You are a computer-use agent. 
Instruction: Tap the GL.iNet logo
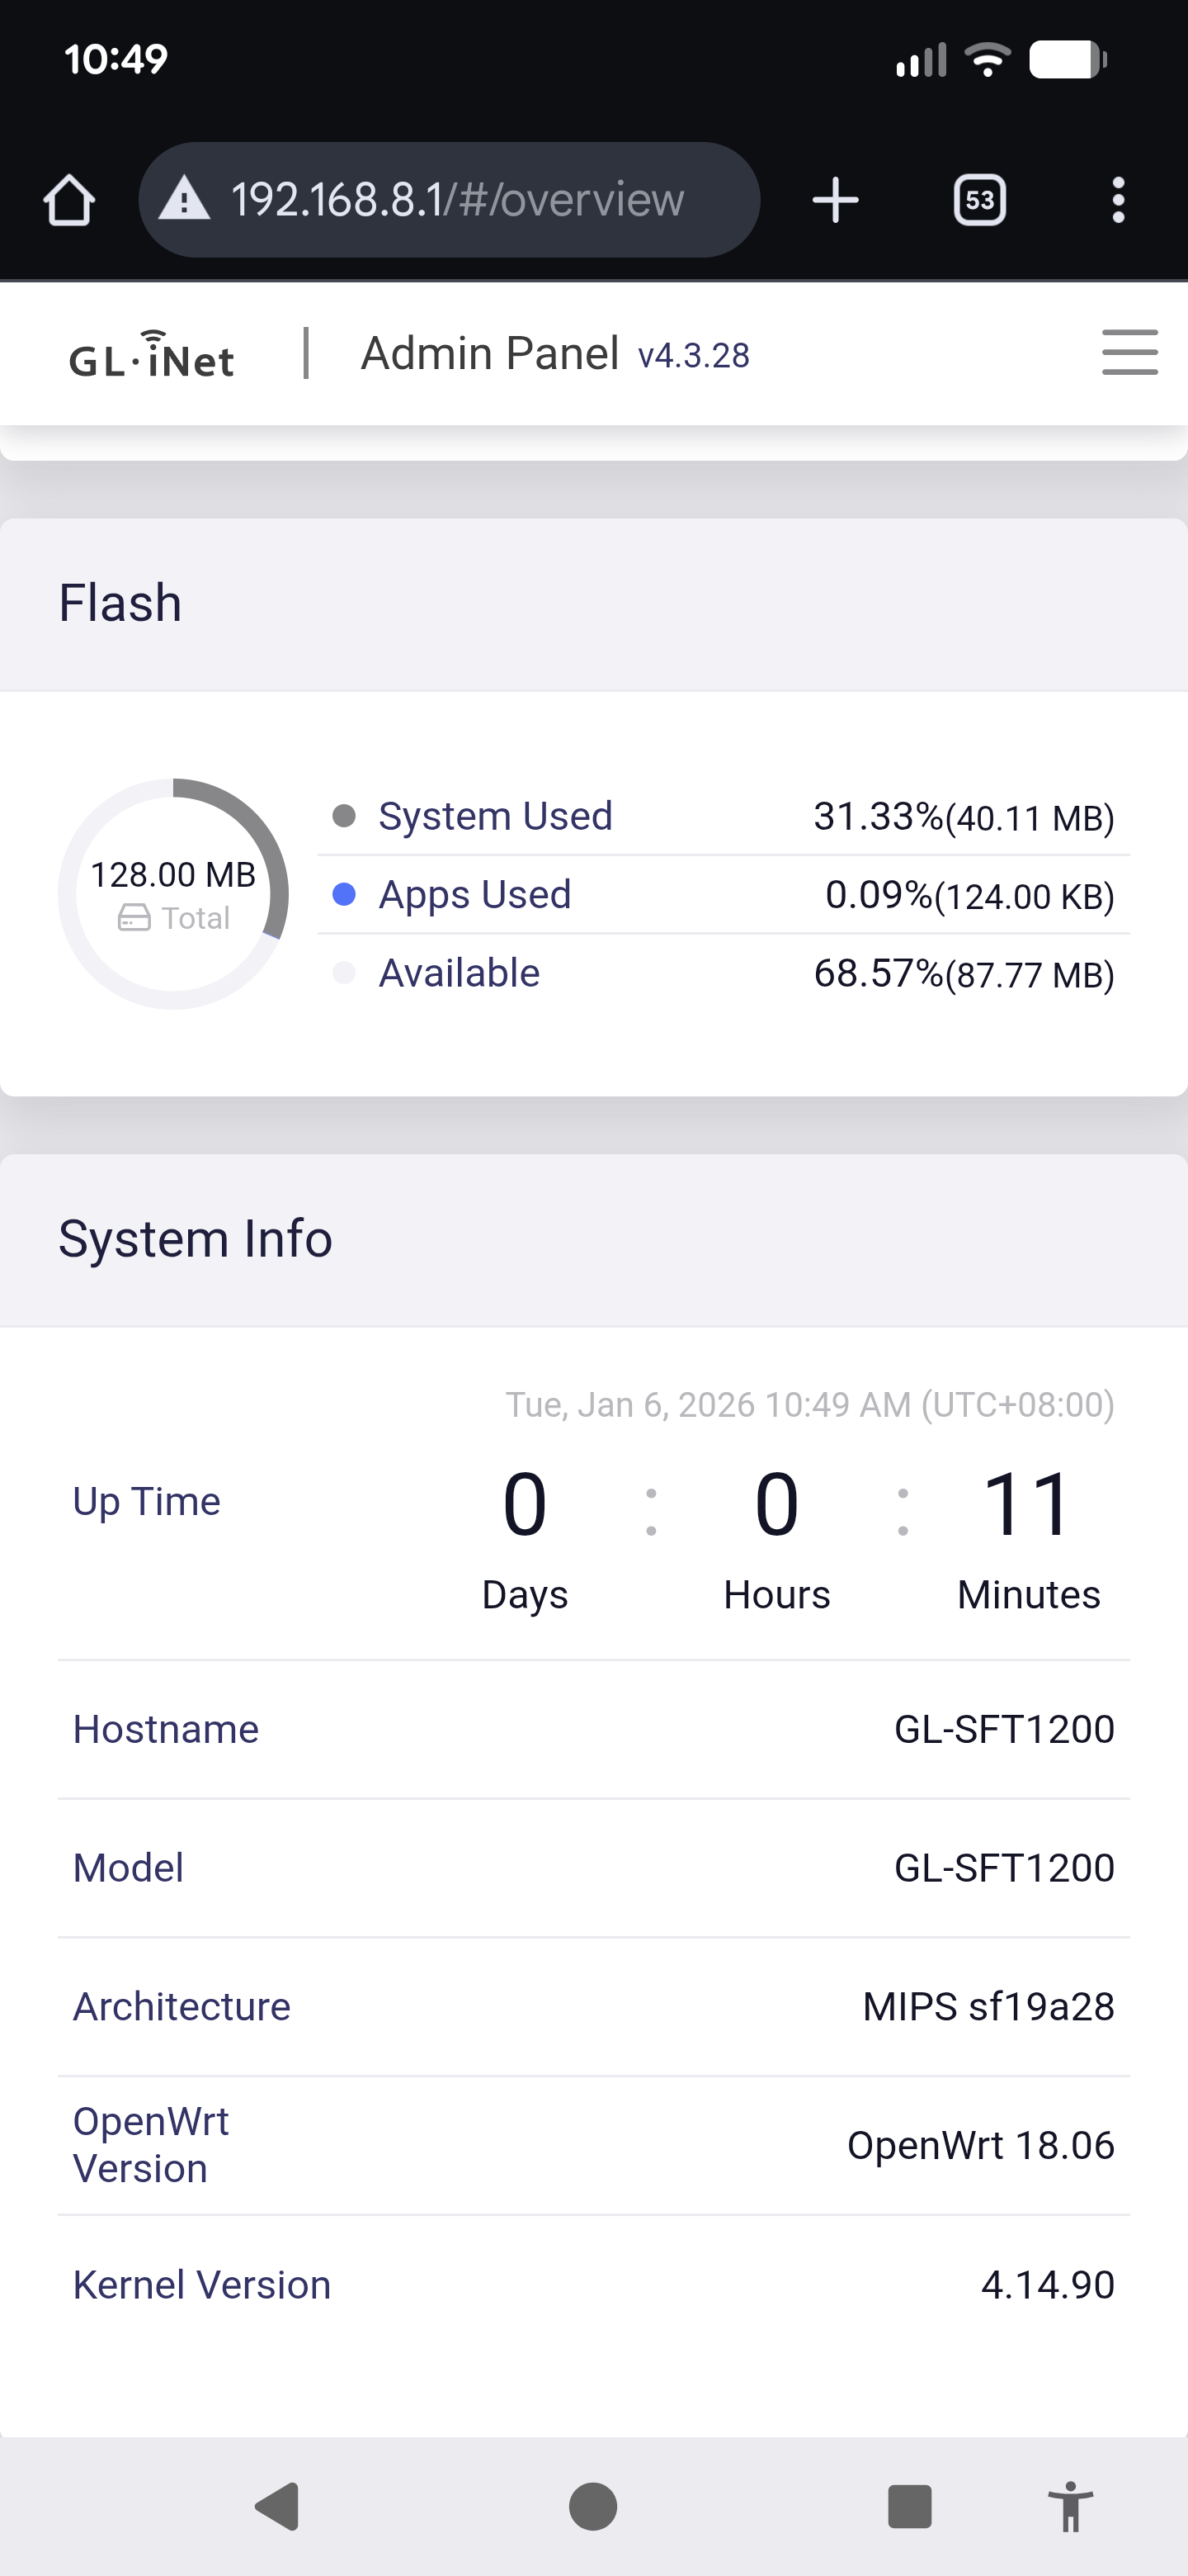(152, 355)
